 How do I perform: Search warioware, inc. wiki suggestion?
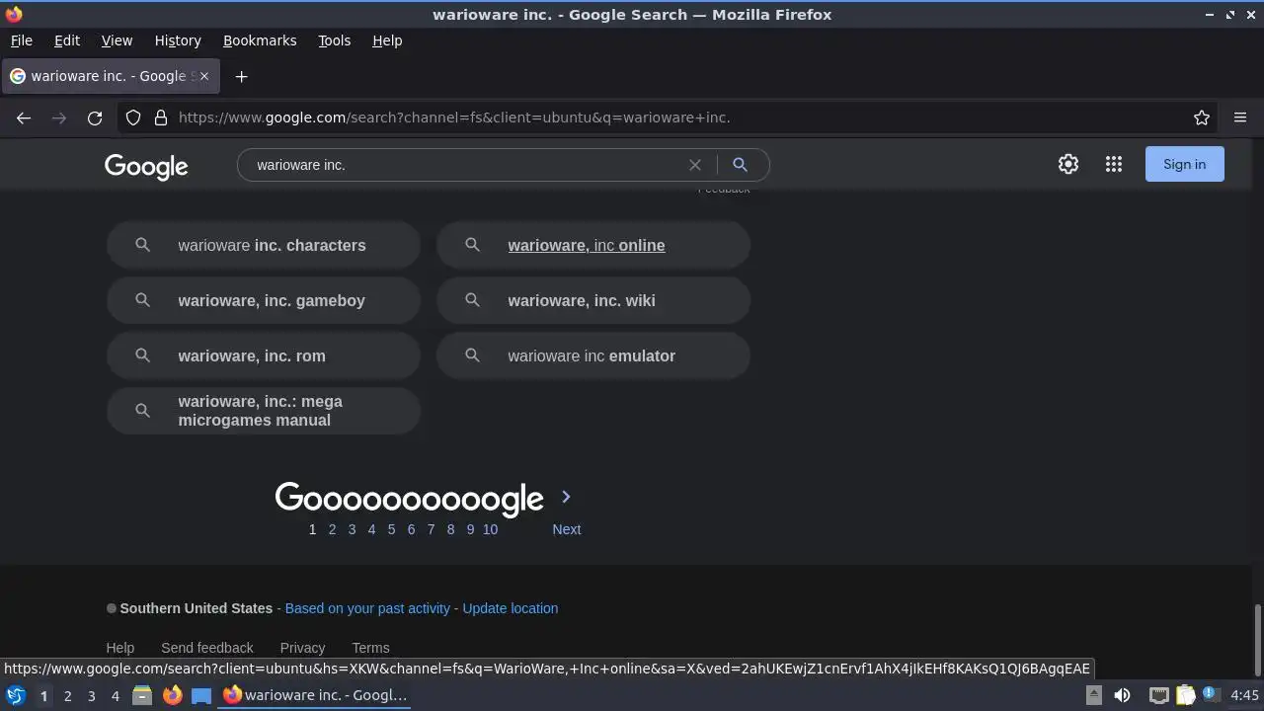[593, 300]
